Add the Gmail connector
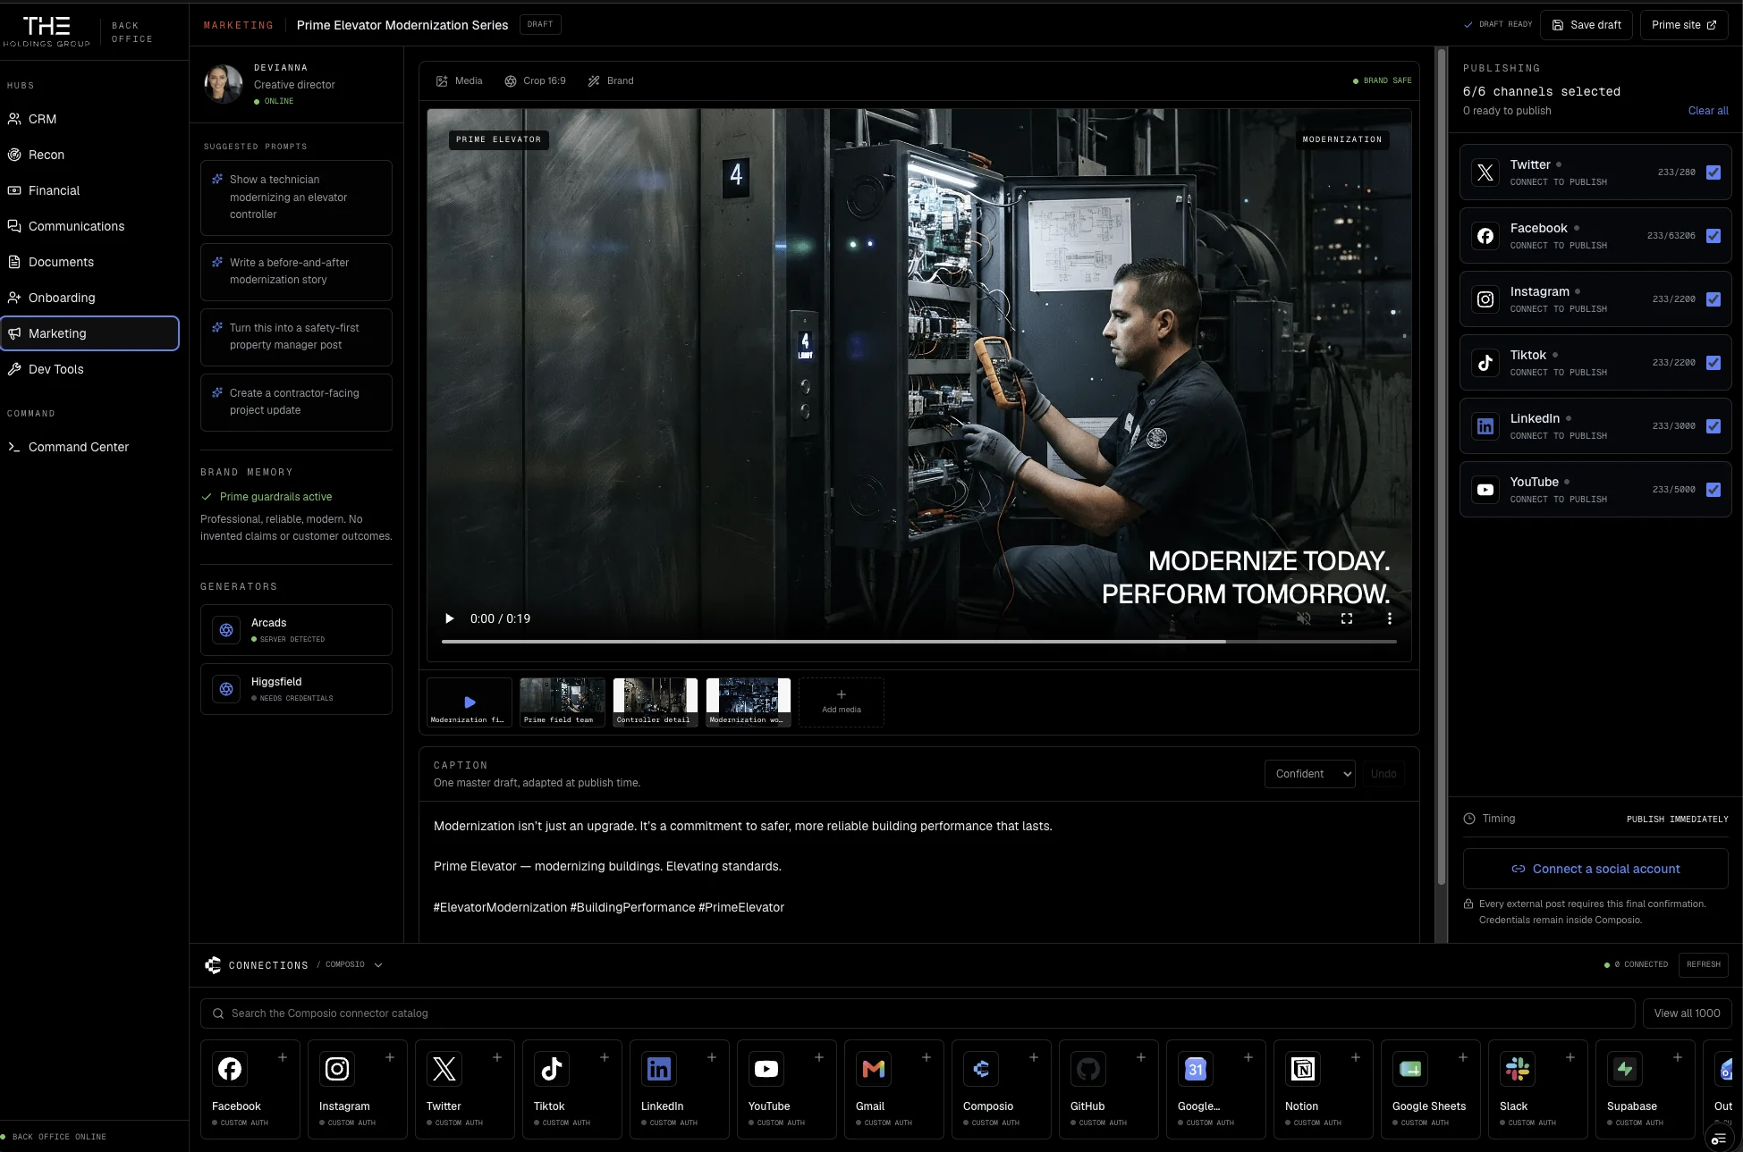 point(926,1057)
